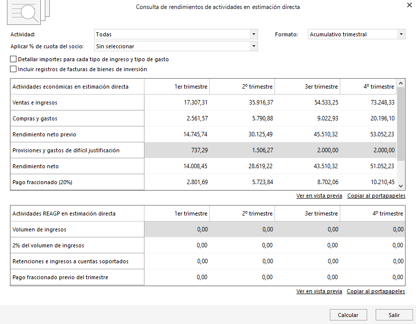
Task: Click the value 73.248,33 in Ventas e ingresos
Action: tap(383, 103)
